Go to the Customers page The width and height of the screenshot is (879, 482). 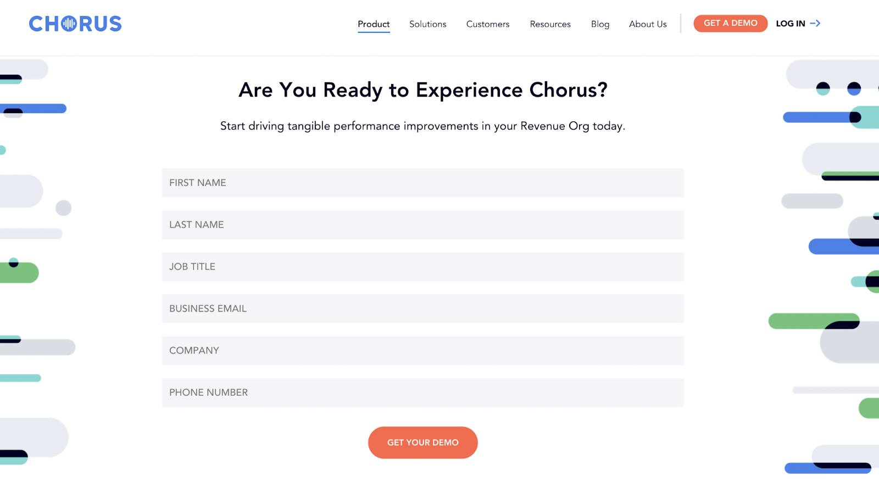tap(488, 24)
